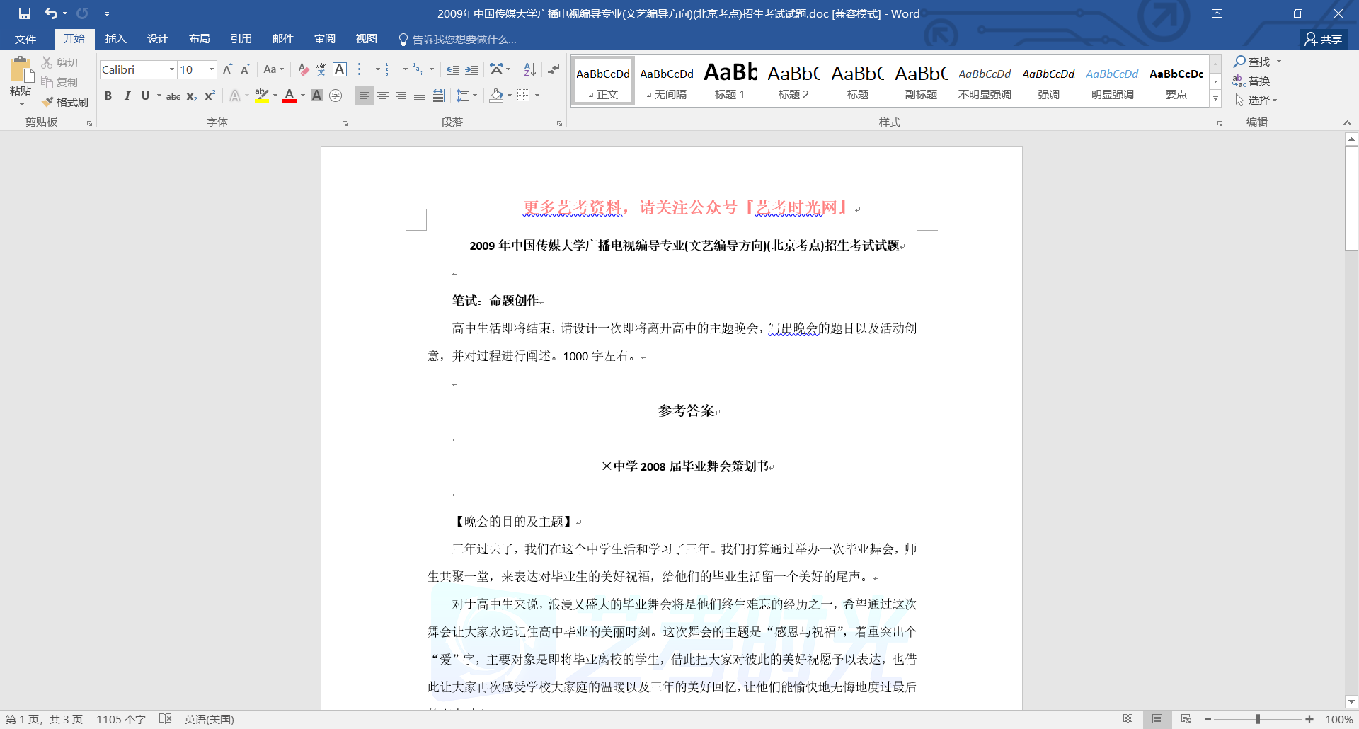Switch to the 插入 (Insert) tab
This screenshot has height=729, width=1359.
coord(115,39)
